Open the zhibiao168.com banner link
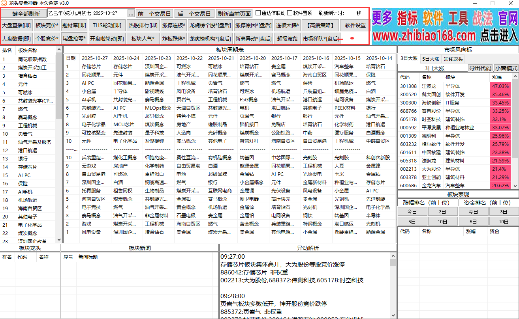 coord(445,26)
